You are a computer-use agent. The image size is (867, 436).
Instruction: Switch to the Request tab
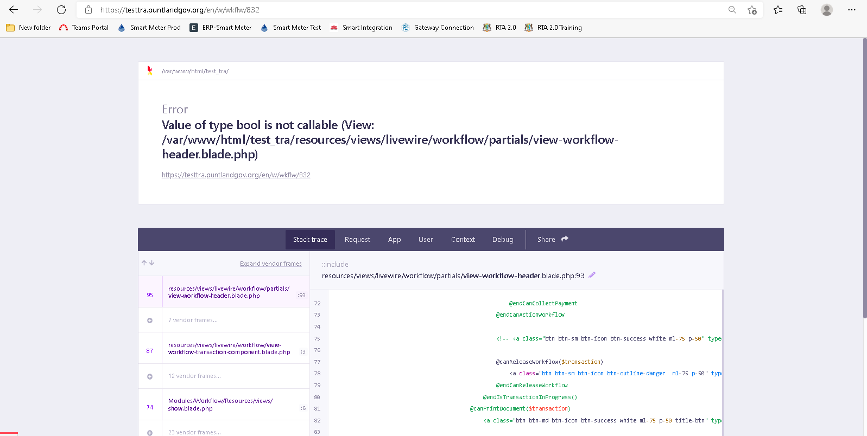click(357, 239)
